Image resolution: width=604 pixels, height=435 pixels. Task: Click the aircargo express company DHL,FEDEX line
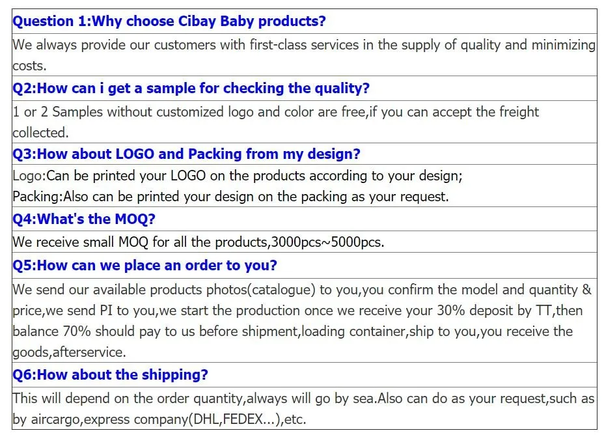click(159, 419)
